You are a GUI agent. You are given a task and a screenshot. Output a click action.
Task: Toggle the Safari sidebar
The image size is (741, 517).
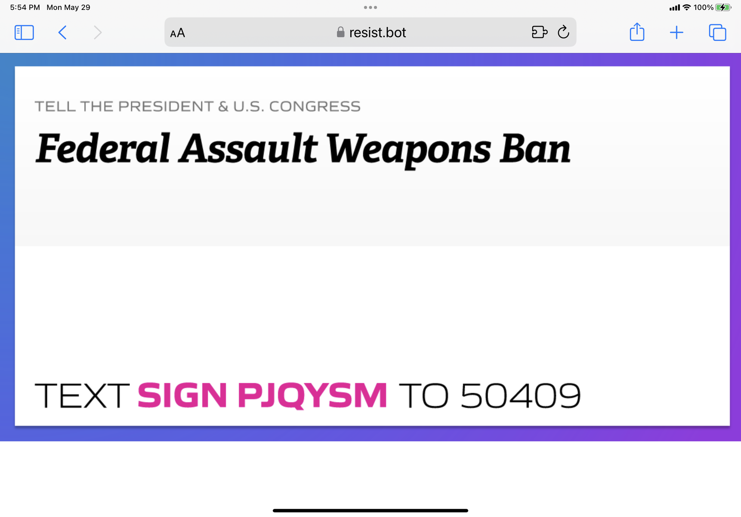pos(24,33)
